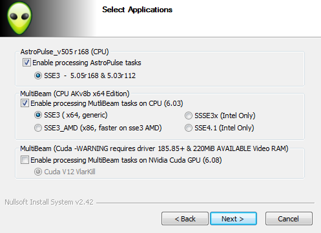The image size is (321, 233).
Task: Go to the previous page with Back
Action: (185, 219)
